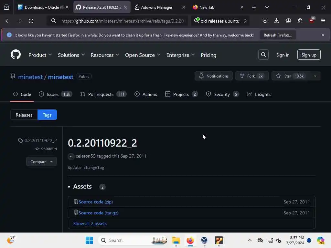331x248 pixels.
Task: Collapse the Assets section
Action: coord(80,186)
